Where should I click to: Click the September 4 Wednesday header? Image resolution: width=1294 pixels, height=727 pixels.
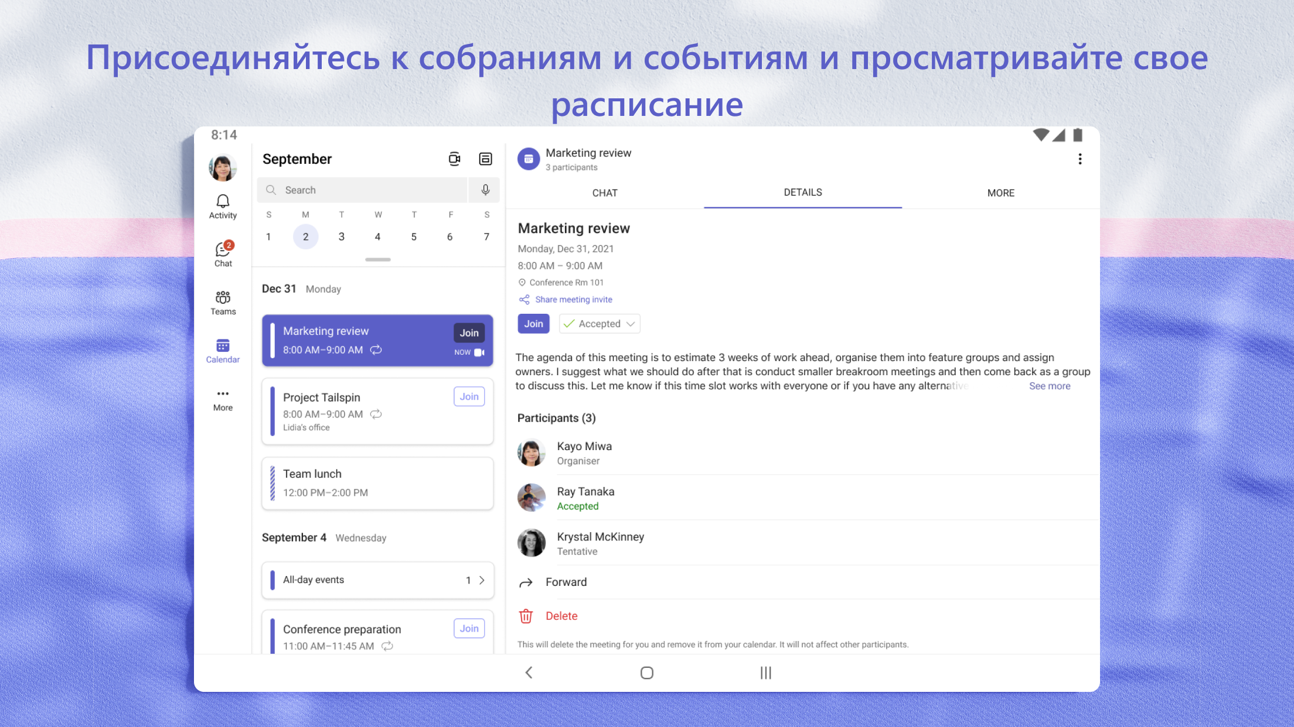click(x=324, y=538)
